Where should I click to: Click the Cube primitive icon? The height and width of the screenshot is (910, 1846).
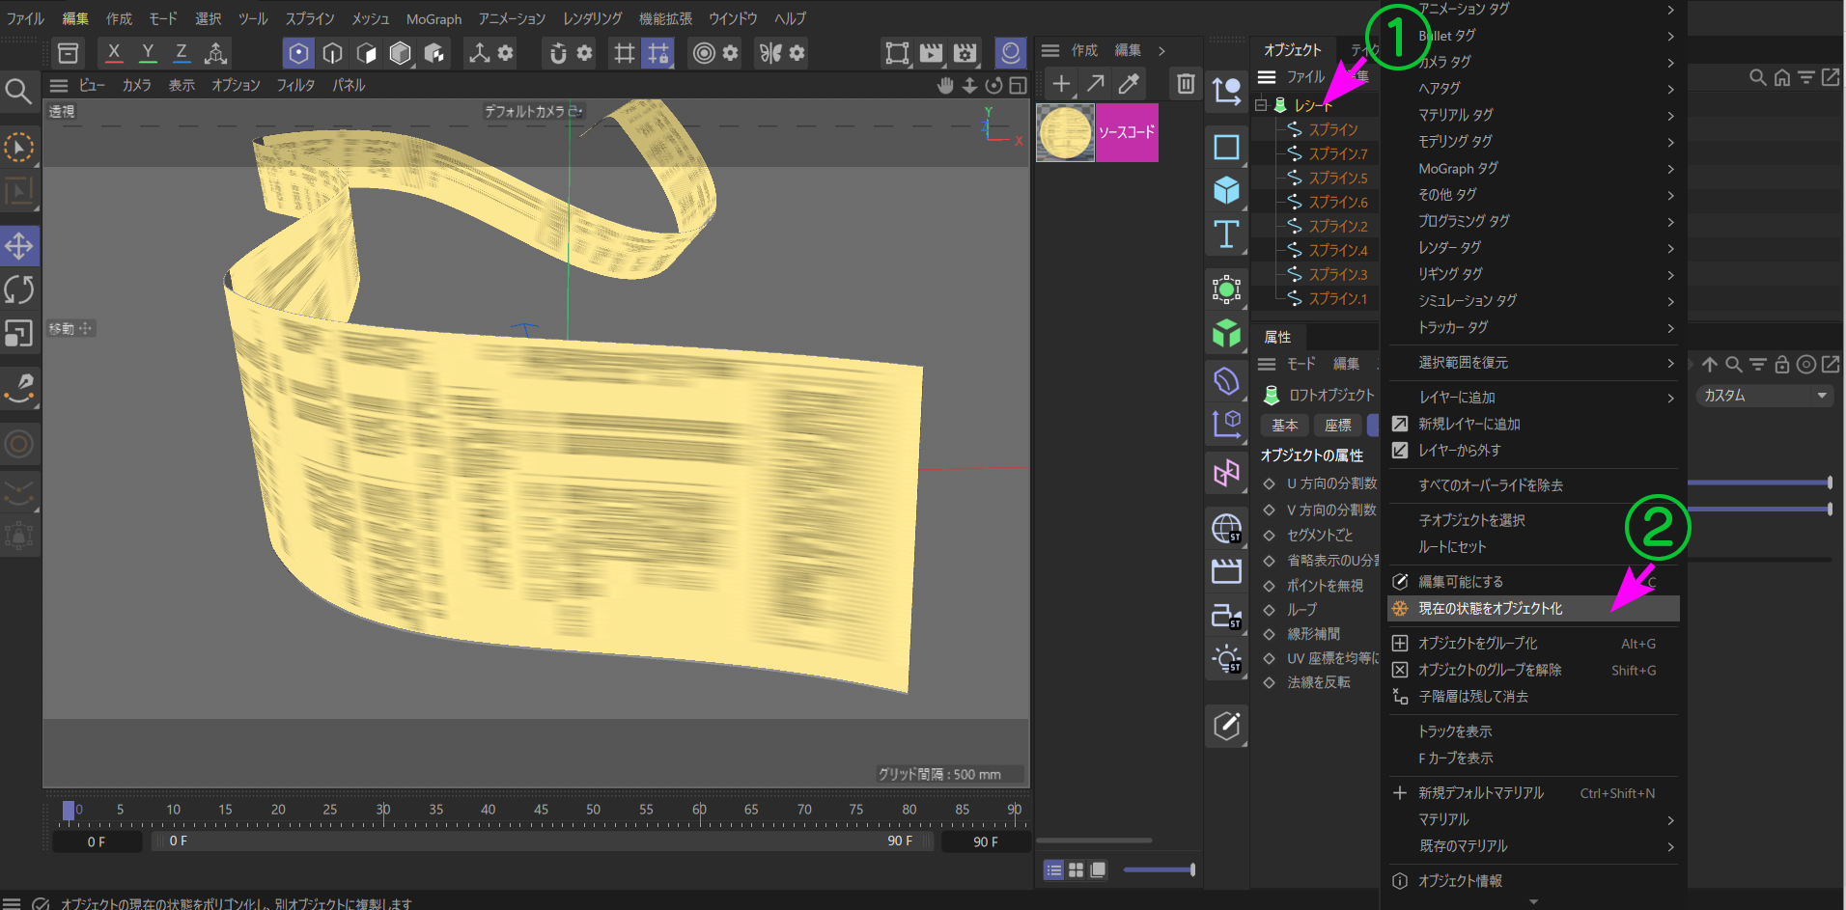[1226, 190]
